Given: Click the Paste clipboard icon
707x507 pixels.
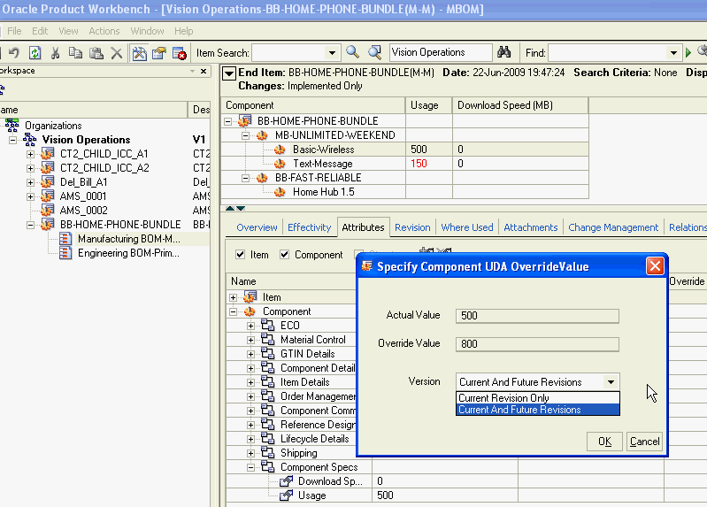Looking at the screenshot, I should click(96, 53).
